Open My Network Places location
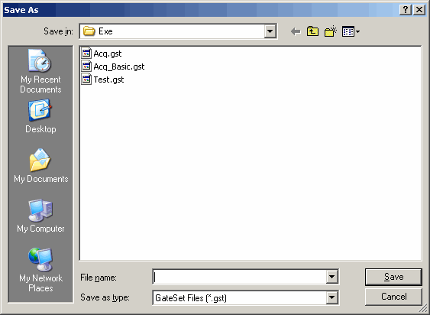Screen dimensions: 430x315 coord(40,270)
